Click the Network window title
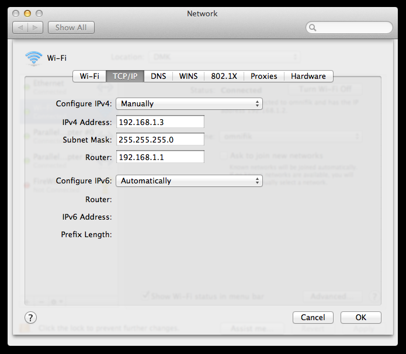 202,13
